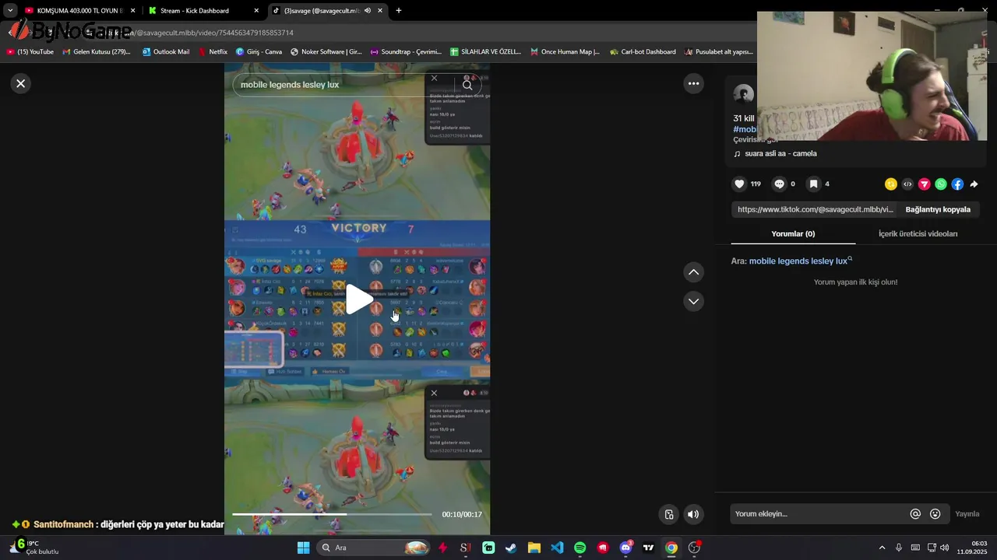Seek on the video progress bar
997x560 pixels.
pyautogui.click(x=331, y=514)
